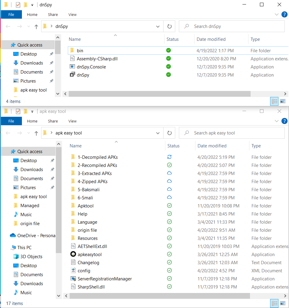Screen dimensions: 289x308
Task: Switch to large icons view in apk easy tool window
Action: pyautogui.click(x=283, y=303)
